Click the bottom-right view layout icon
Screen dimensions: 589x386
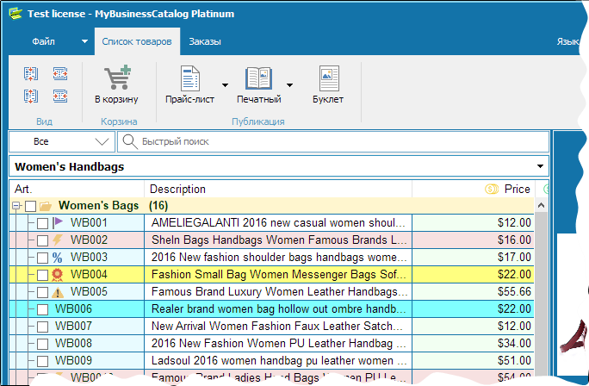(x=60, y=96)
